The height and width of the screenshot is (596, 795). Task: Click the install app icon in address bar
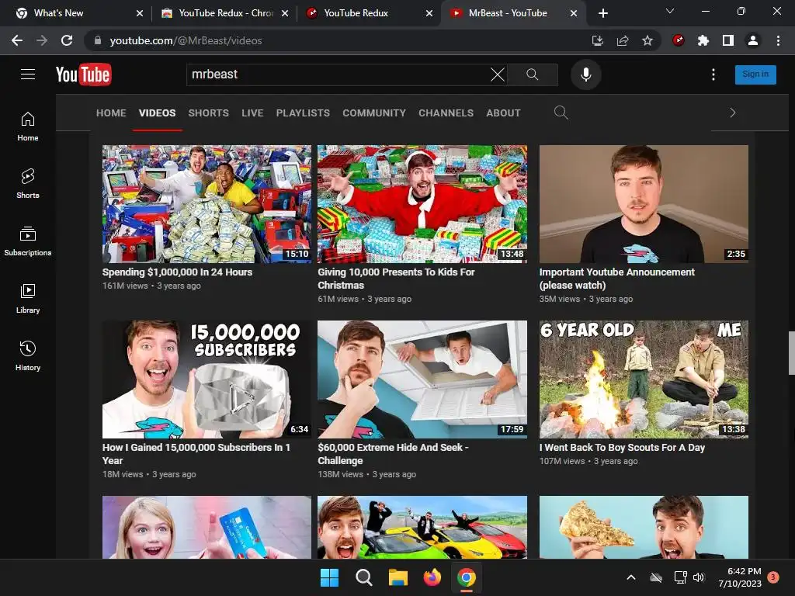597,40
